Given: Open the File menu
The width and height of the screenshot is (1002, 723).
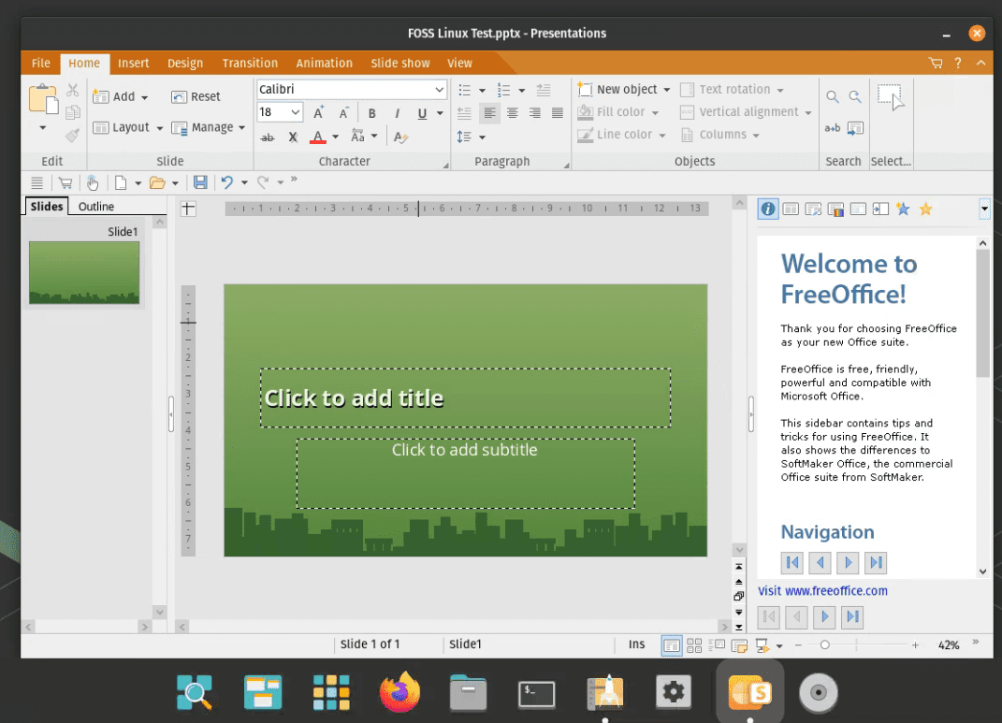Looking at the screenshot, I should 41,63.
